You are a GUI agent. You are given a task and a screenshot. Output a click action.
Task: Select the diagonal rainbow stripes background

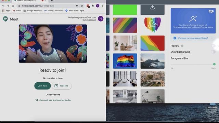pyautogui.click(x=125, y=25)
